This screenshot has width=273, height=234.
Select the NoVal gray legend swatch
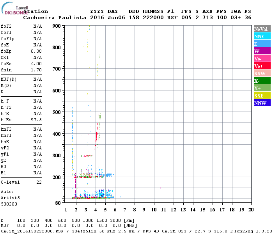point(262,29)
